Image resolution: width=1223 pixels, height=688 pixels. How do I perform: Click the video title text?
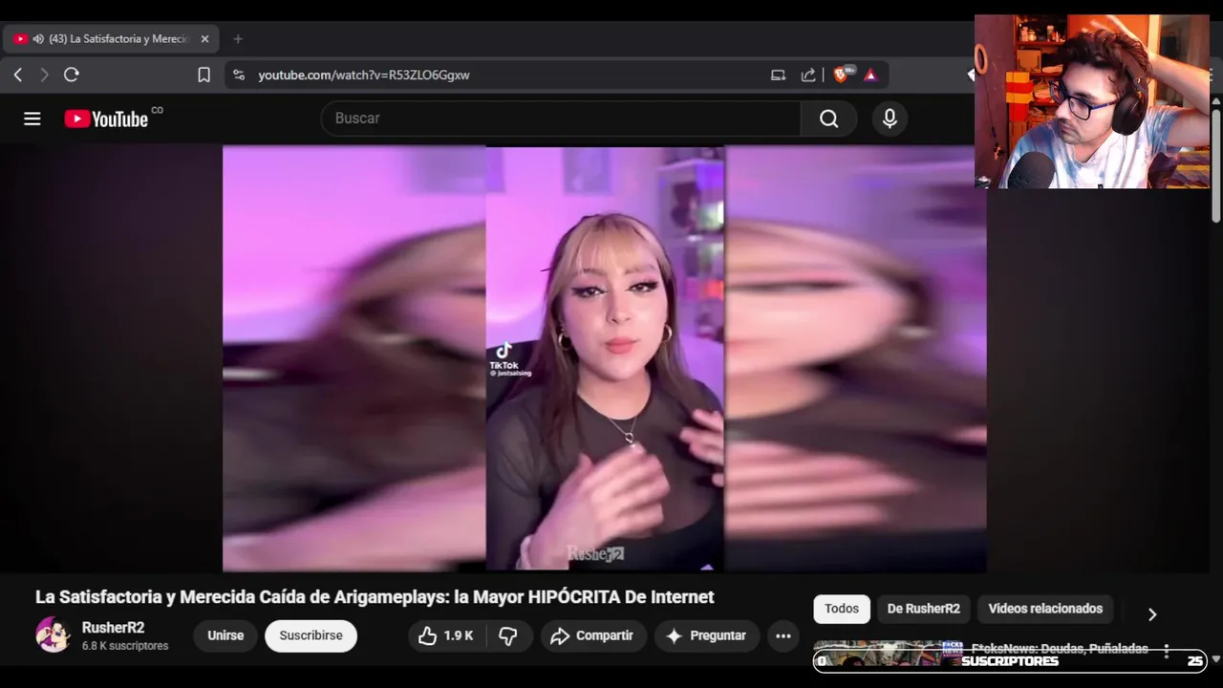pyautogui.click(x=375, y=597)
